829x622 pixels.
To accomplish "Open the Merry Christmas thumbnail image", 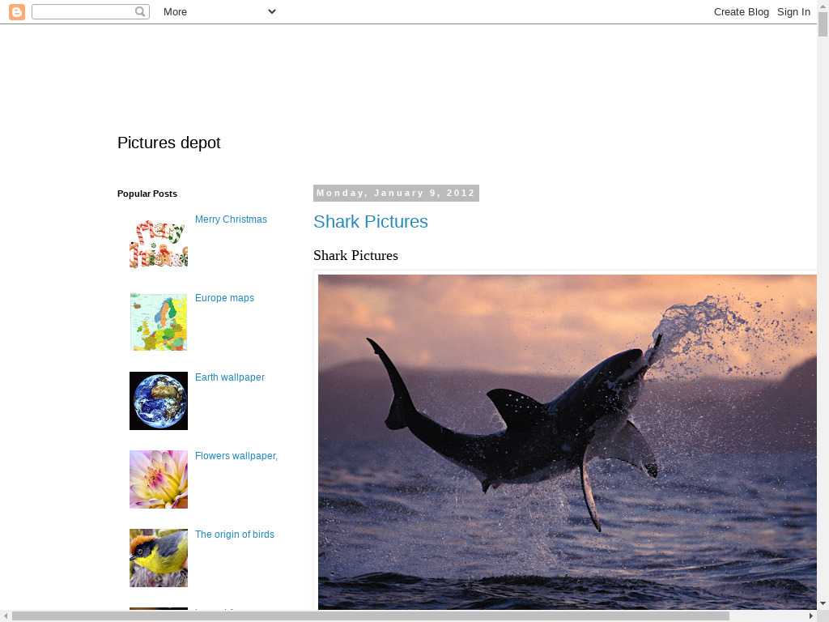I will (159, 244).
